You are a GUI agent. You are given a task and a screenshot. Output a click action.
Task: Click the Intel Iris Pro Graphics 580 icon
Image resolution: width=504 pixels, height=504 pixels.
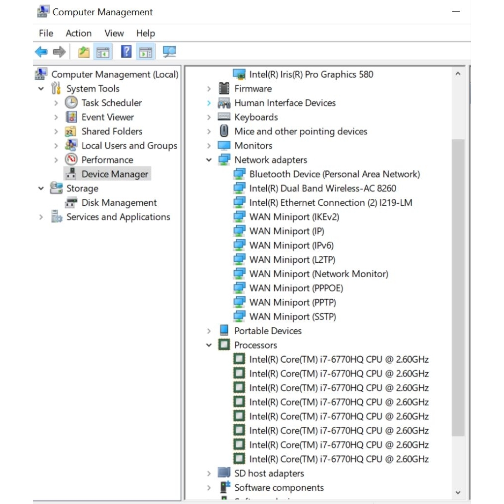(x=239, y=74)
